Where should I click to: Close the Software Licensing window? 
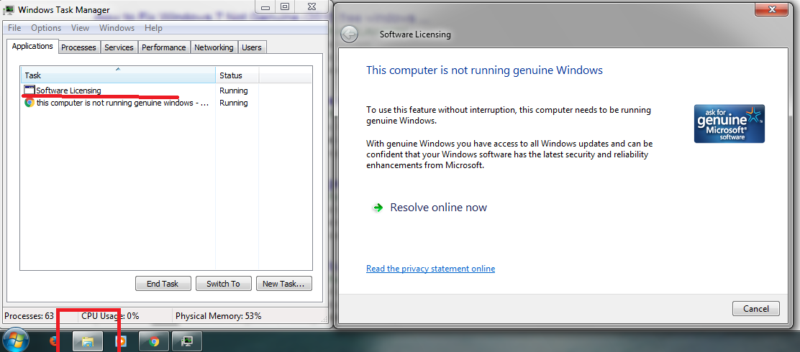[773, 8]
